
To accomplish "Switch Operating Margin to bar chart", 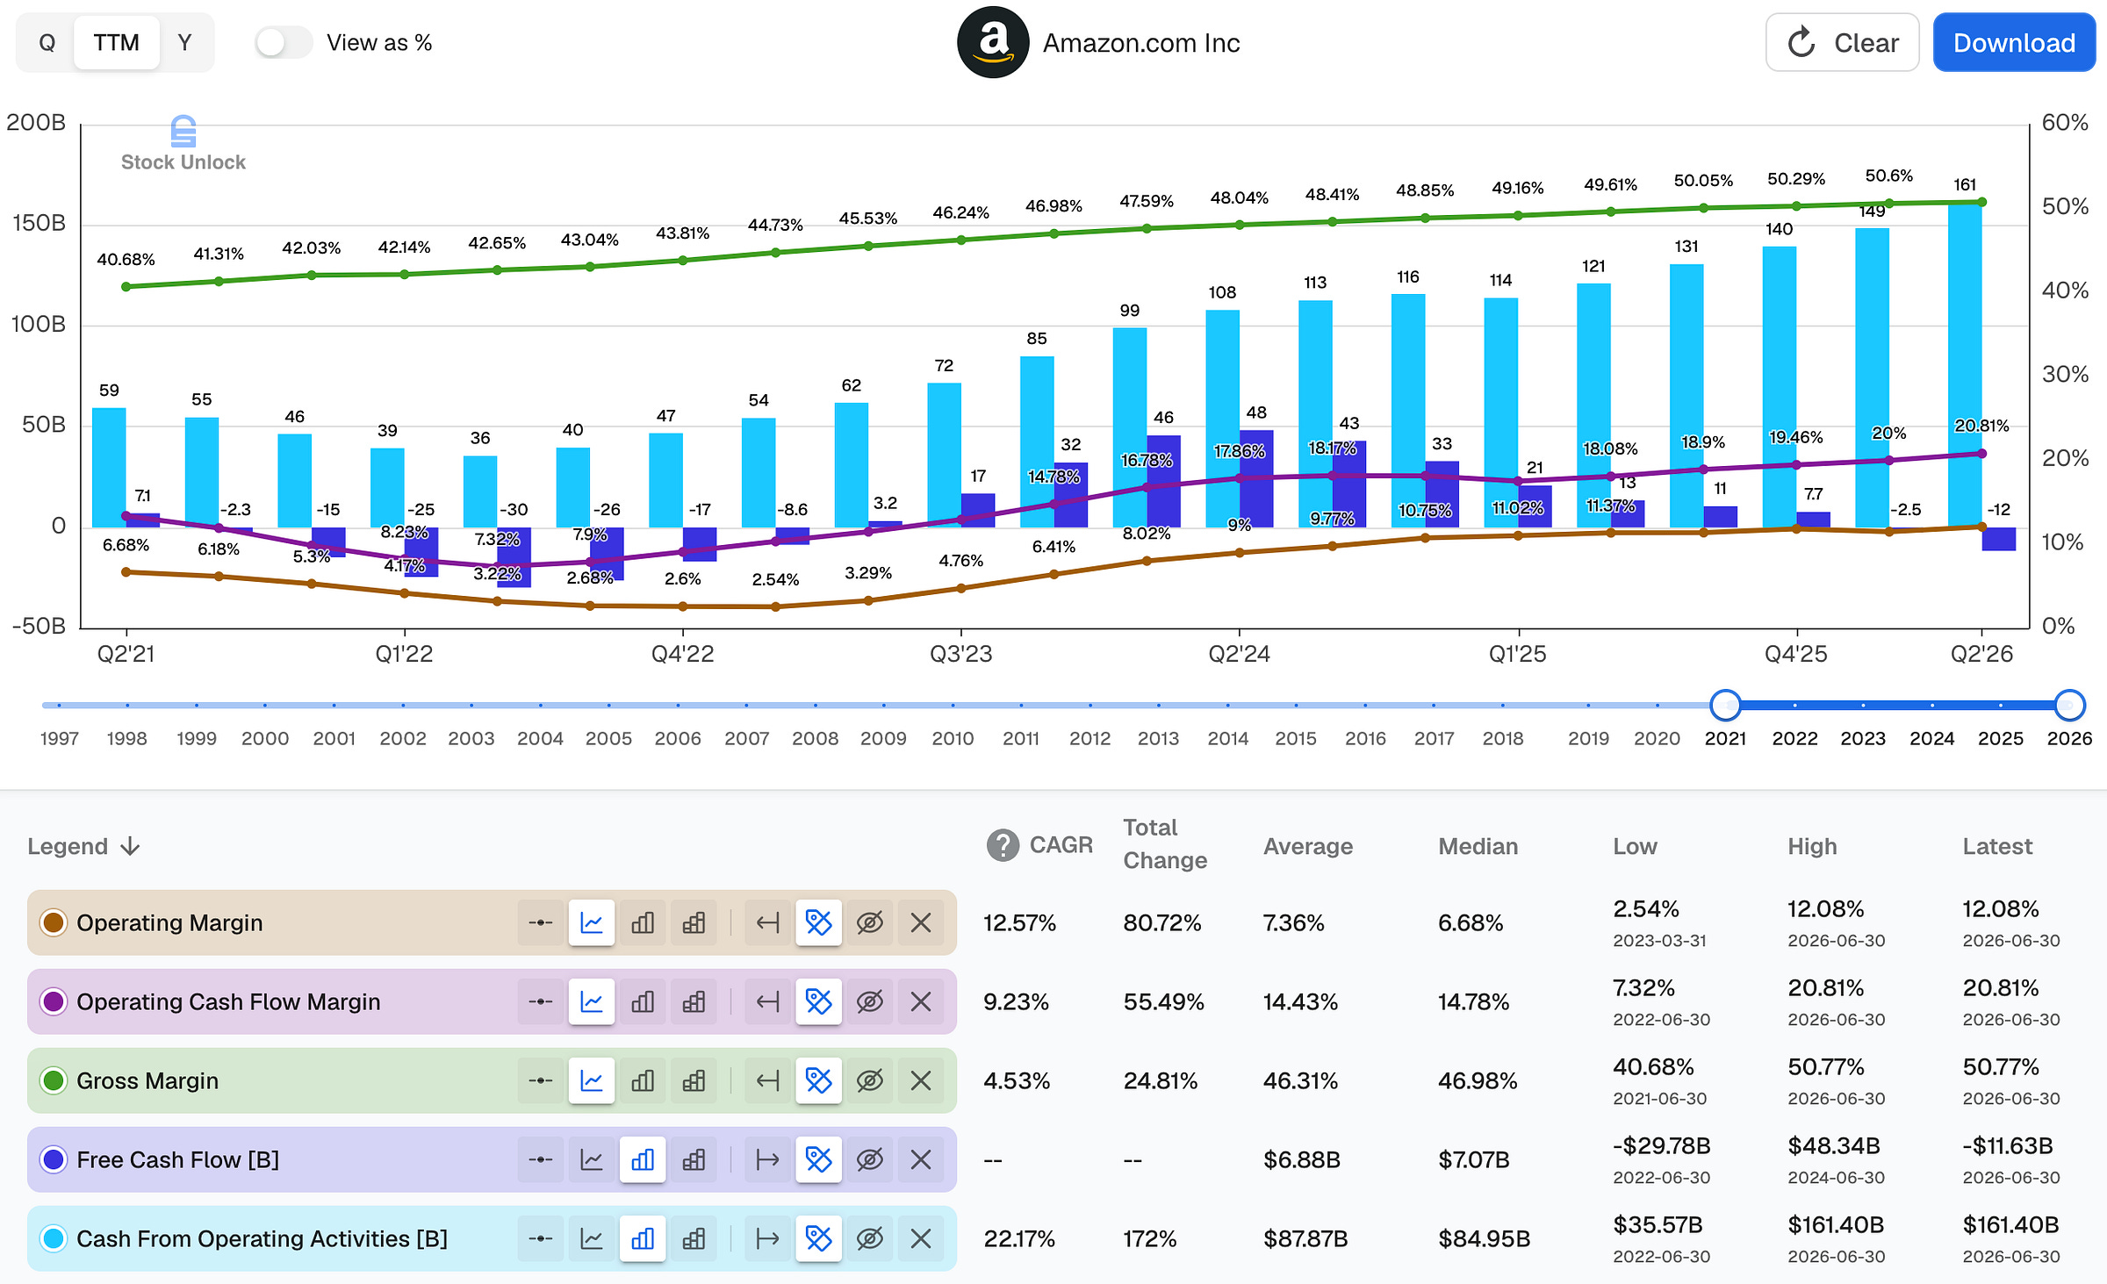I will click(643, 922).
